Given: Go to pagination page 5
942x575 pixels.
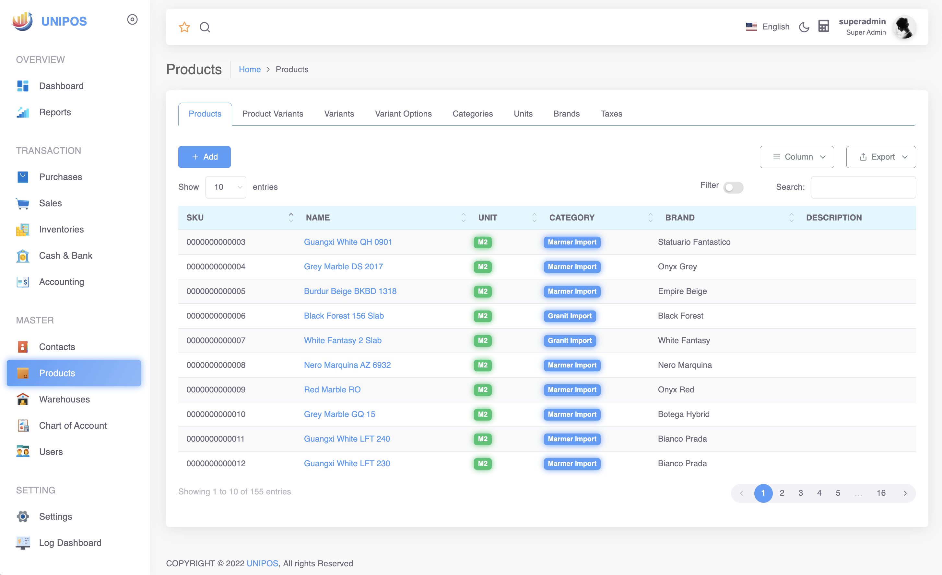Looking at the screenshot, I should coord(838,493).
